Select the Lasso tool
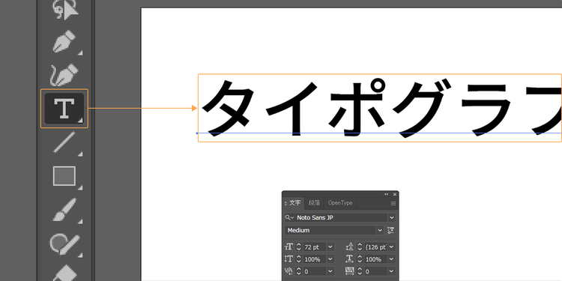The height and width of the screenshot is (281, 562). [64, 10]
